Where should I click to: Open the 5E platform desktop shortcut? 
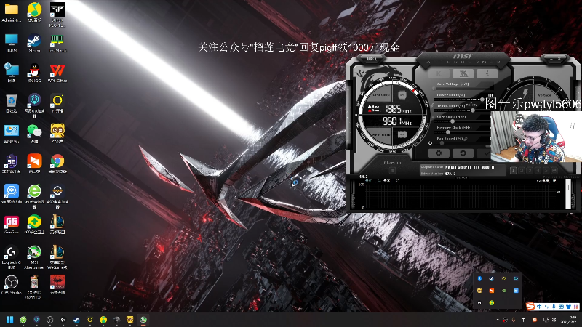pos(11,164)
